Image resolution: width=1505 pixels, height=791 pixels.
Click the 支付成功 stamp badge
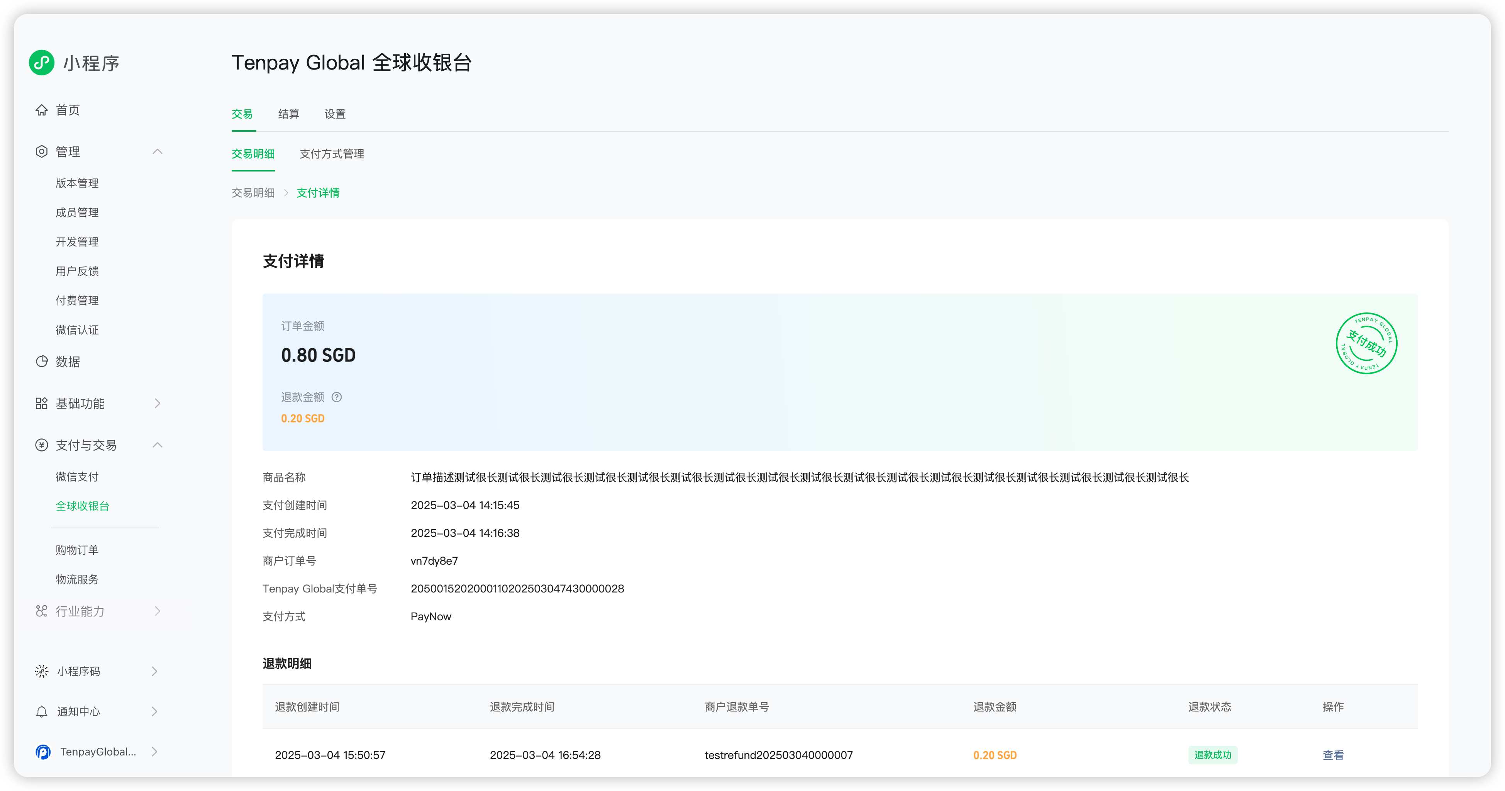1366,344
